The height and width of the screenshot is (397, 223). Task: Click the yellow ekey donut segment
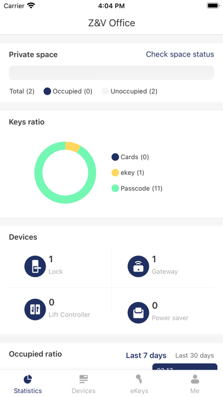click(72, 147)
